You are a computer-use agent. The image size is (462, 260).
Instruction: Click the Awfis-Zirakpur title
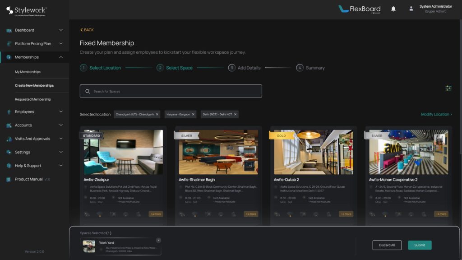point(97,180)
